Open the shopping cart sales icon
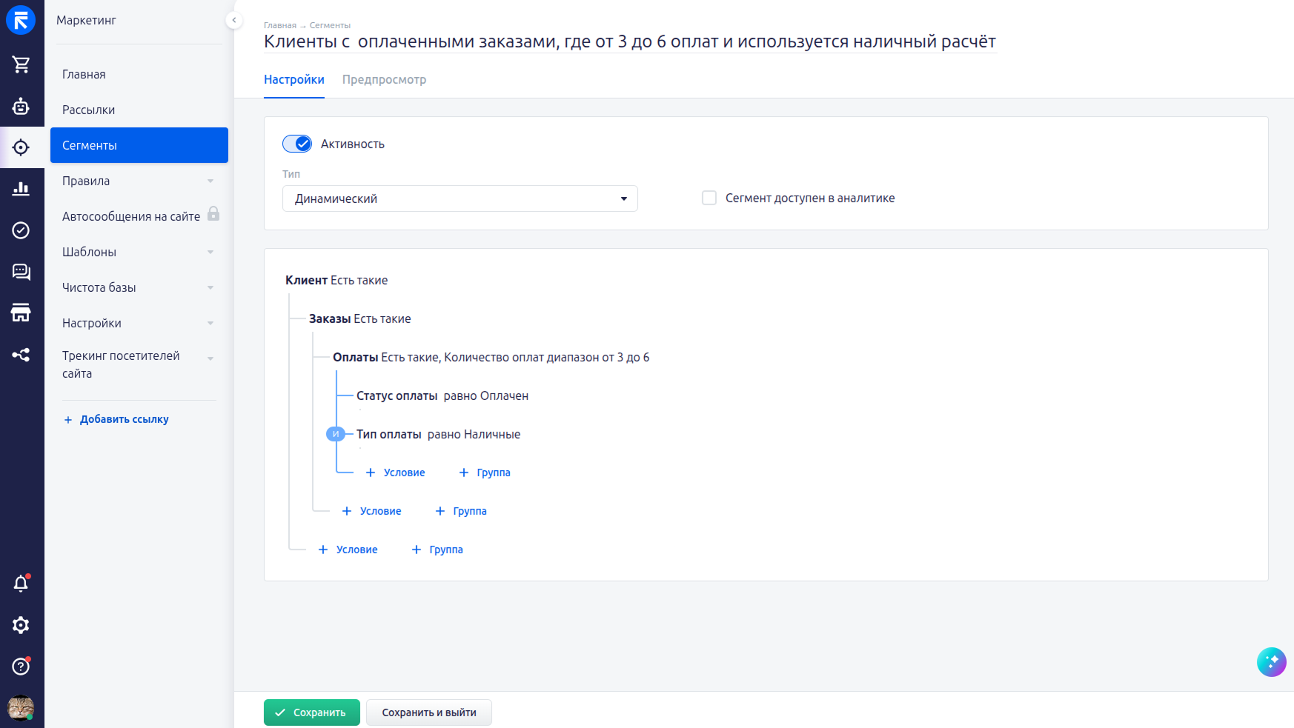The height and width of the screenshot is (728, 1294). pyautogui.click(x=21, y=64)
